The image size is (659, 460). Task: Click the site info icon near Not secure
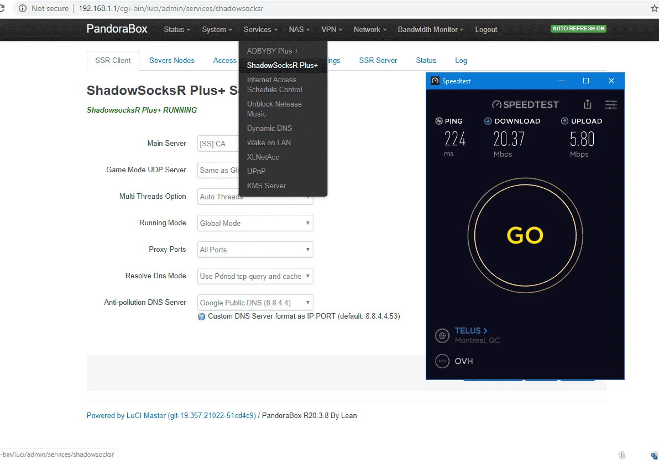coord(23,8)
